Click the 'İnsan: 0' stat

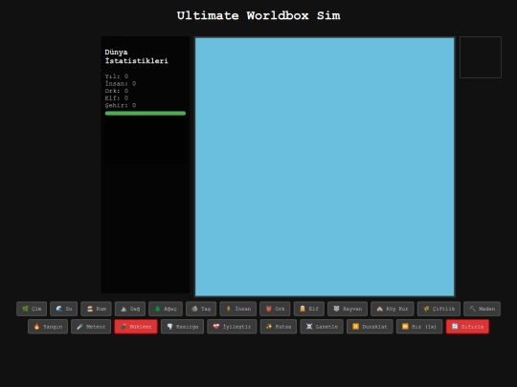[x=121, y=83]
